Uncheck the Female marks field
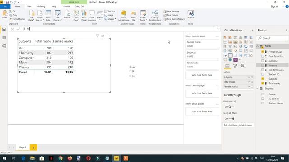This screenshot has height=162, width=289. click(x=263, y=52)
